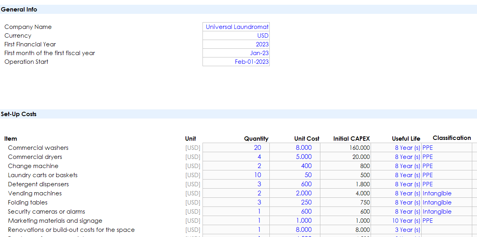This screenshot has width=477, height=237.
Task: Select the Commercial washers Initial CAPEX of 160.000
Action: pyautogui.click(x=346, y=148)
